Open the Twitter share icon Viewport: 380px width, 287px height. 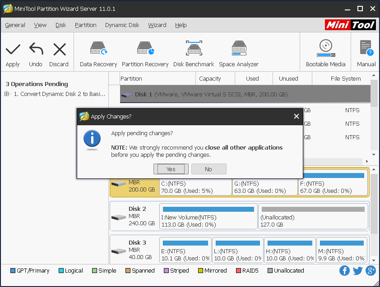pos(357,270)
